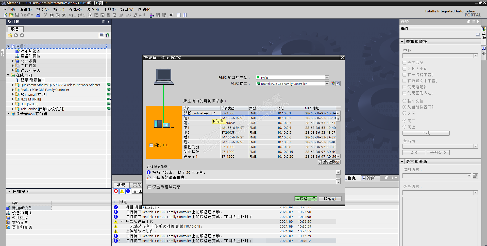Check the 全字匹配 option

tap(405, 63)
